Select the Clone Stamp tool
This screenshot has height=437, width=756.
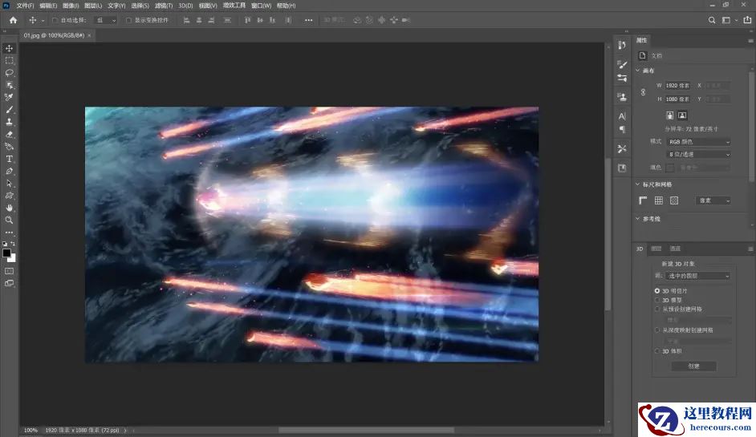coord(10,122)
